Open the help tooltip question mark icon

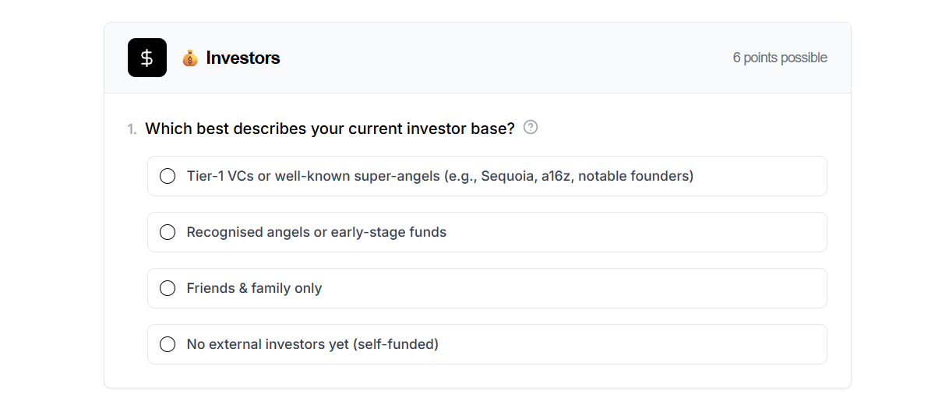click(x=531, y=127)
